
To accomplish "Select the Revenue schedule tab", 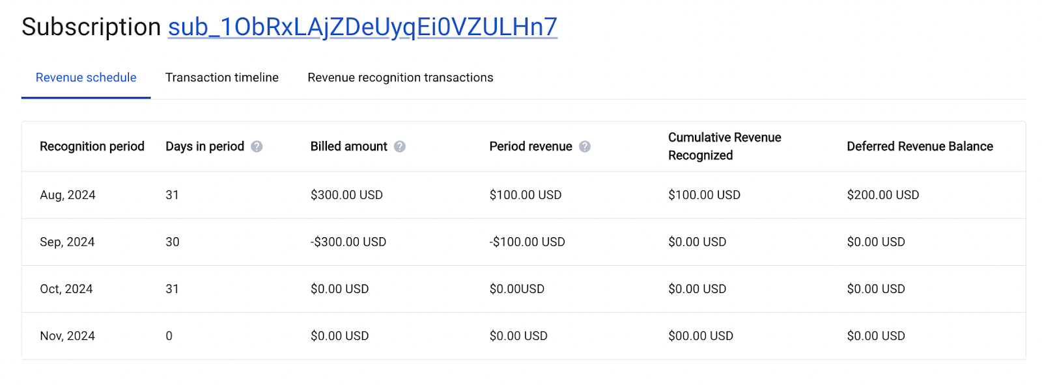I will 86,77.
